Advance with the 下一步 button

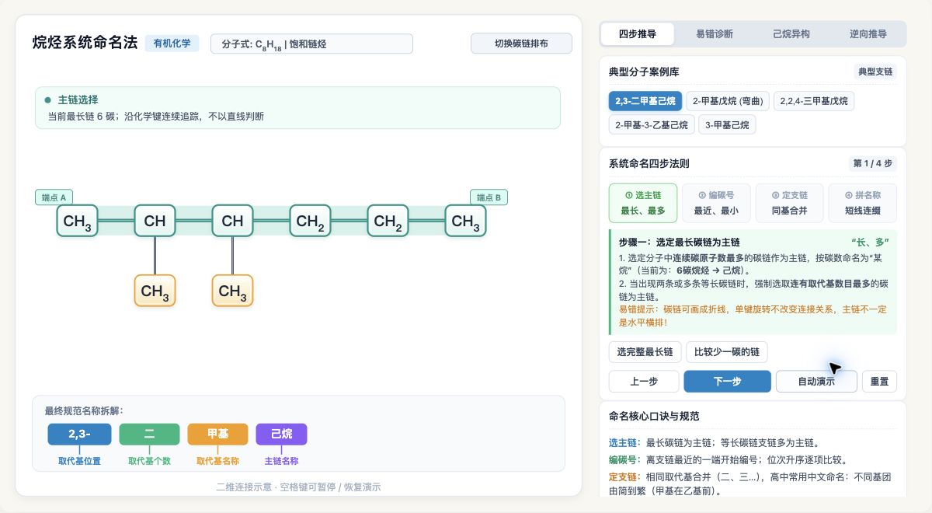point(727,382)
